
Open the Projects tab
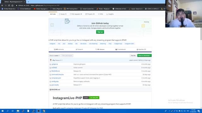[90, 14]
